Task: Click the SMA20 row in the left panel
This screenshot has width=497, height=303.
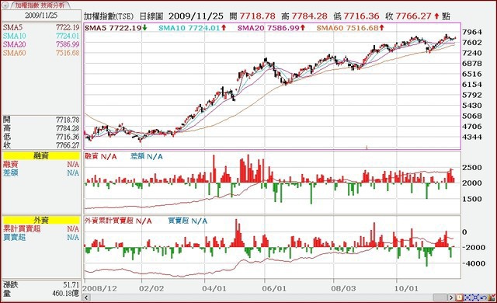Action: [41, 44]
